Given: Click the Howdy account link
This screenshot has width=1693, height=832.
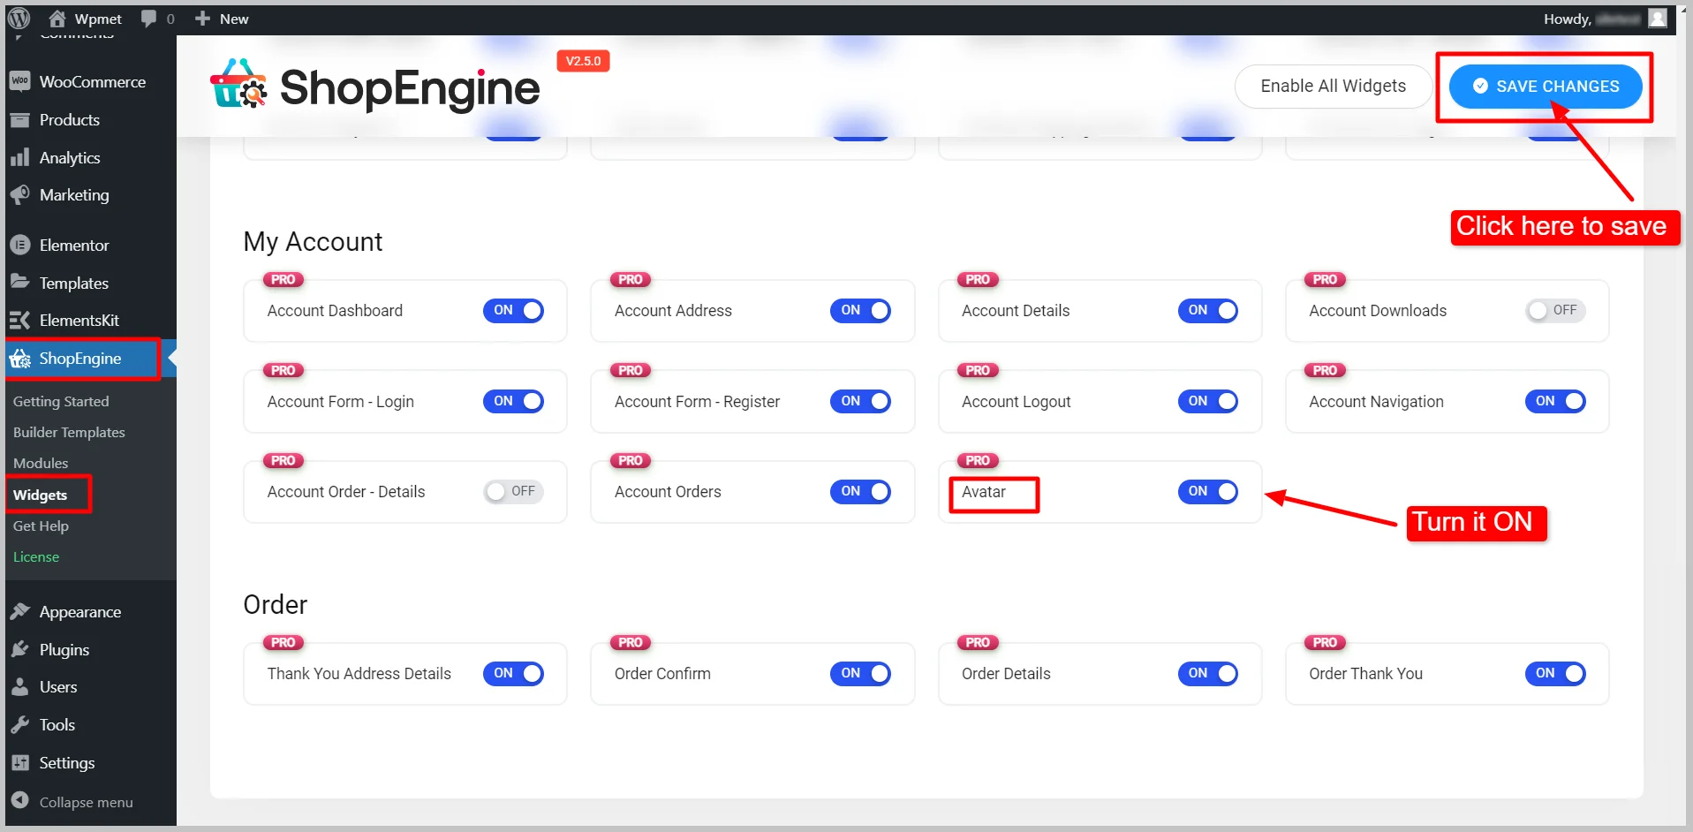Looking at the screenshot, I should (x=1605, y=19).
